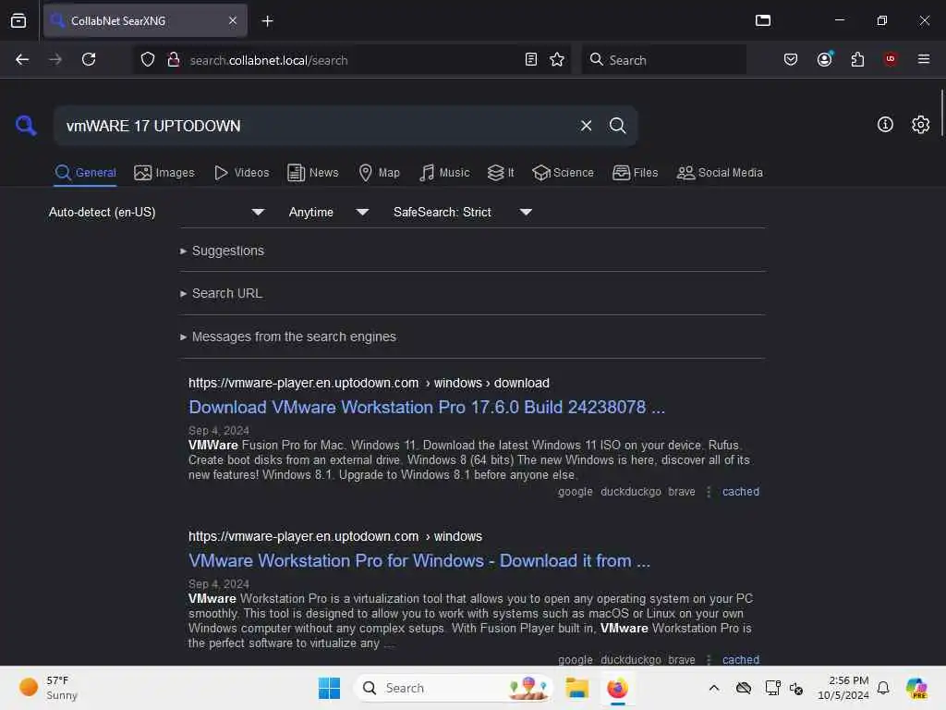Screen dimensions: 946x710
Task: View site security lock information
Action: (173, 59)
